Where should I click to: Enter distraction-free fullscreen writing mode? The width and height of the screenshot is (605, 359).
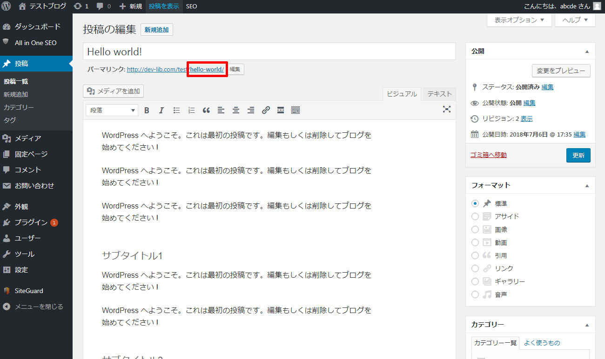pyautogui.click(x=447, y=109)
